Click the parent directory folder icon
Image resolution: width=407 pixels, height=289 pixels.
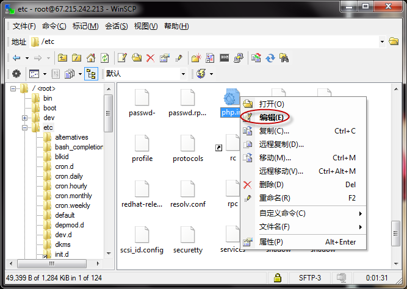62,58
